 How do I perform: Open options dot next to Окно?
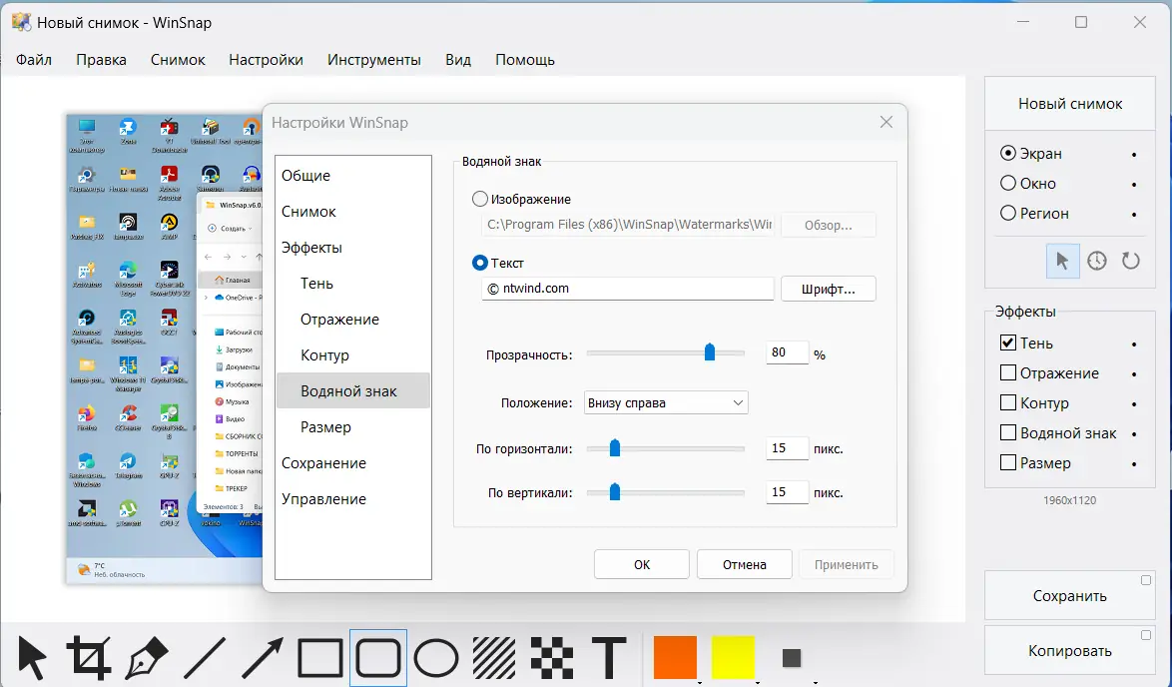point(1134,184)
